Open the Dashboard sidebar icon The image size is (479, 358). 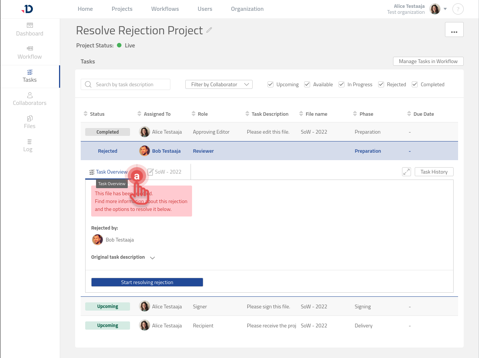click(30, 25)
